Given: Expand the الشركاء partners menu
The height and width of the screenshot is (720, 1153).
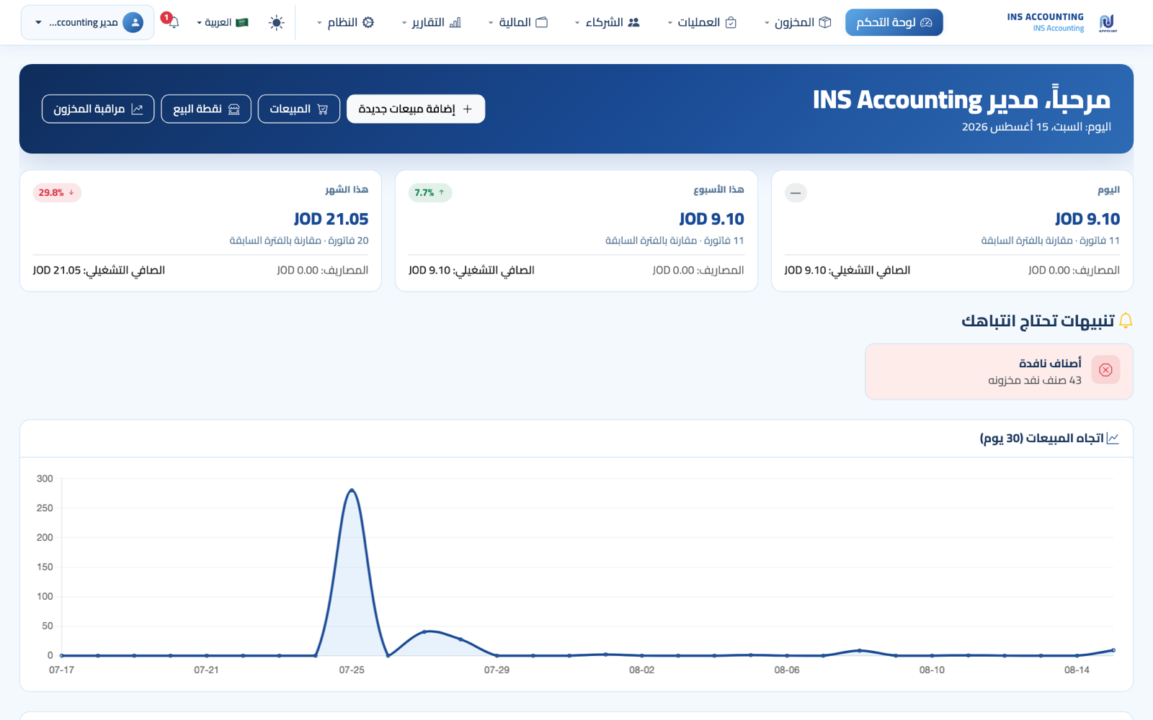Looking at the screenshot, I should pyautogui.click(x=607, y=22).
